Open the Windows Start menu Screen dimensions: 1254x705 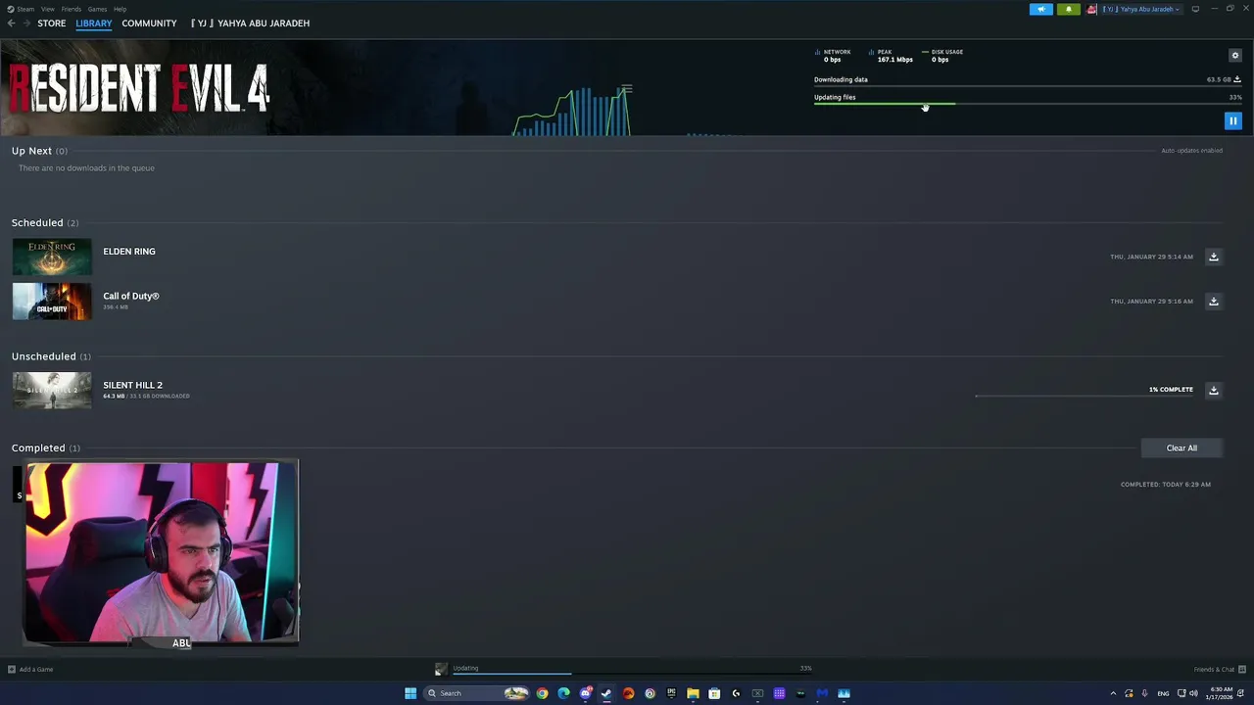pos(410,693)
